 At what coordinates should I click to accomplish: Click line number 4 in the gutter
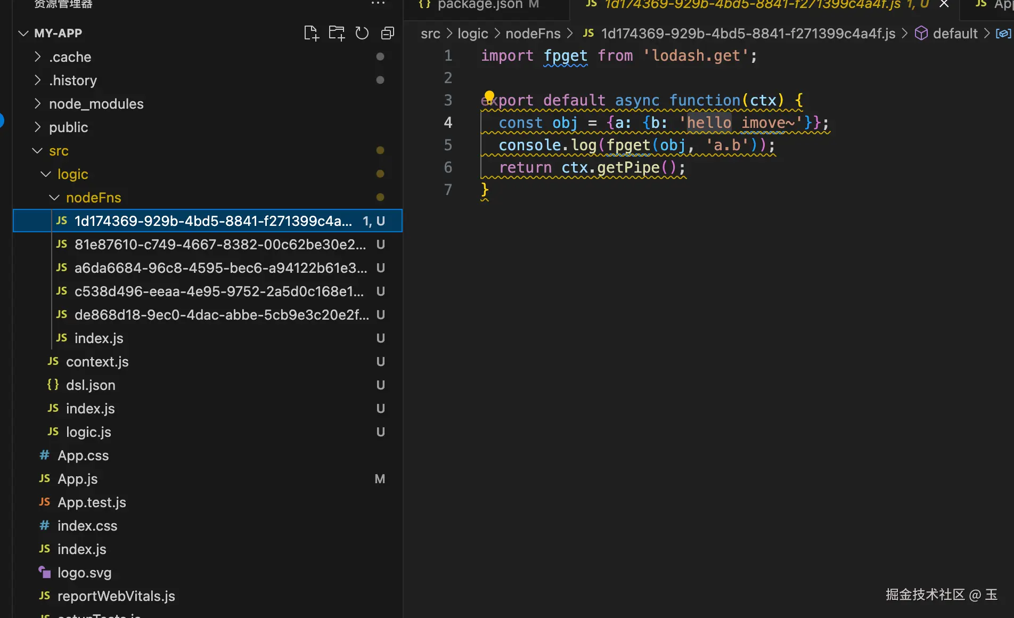tap(448, 123)
